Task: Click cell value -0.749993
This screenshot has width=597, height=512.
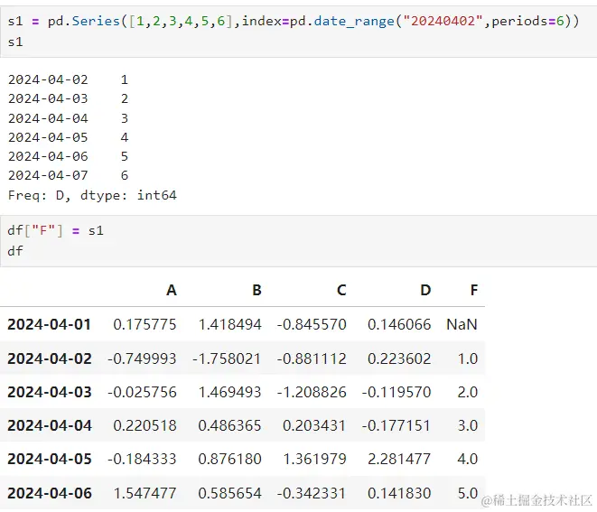Action: 142,358
